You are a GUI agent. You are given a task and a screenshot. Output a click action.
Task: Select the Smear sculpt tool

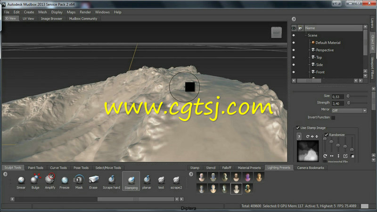[21, 182]
